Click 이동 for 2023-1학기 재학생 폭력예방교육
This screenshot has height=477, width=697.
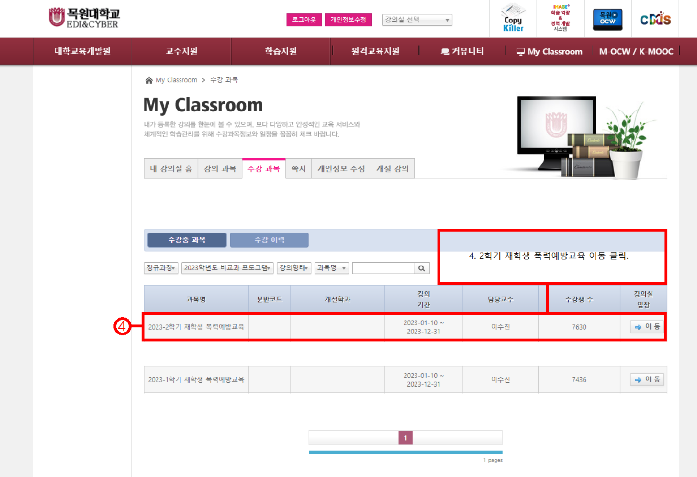coord(647,379)
